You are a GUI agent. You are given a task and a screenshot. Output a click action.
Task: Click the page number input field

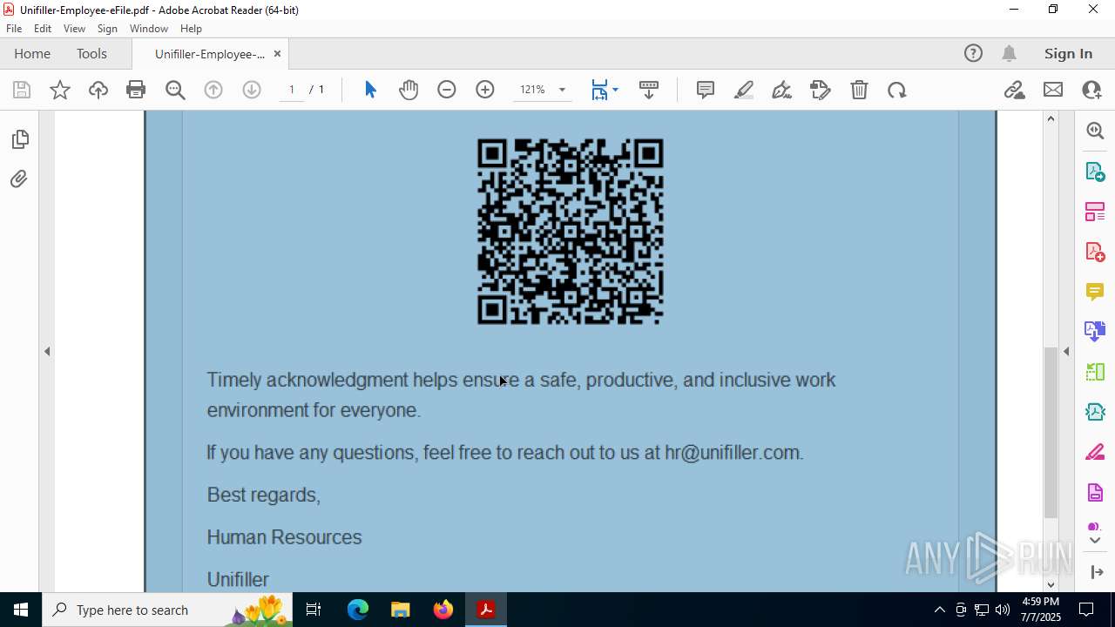click(x=292, y=90)
